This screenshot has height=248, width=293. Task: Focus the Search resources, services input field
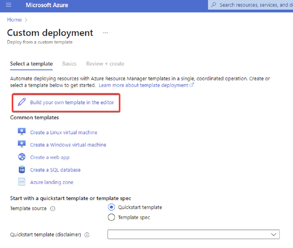[x=250, y=5]
